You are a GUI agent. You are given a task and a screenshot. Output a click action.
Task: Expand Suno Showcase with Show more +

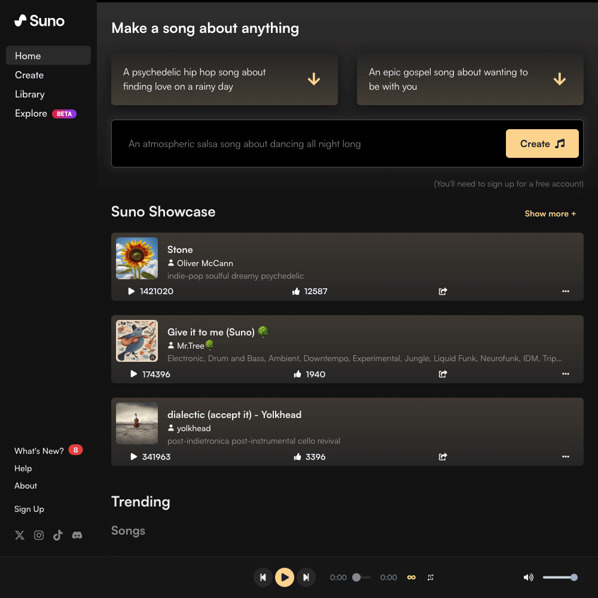[550, 213]
